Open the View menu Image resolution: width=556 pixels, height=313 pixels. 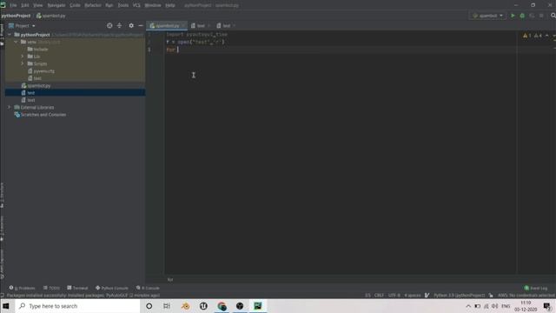click(37, 5)
